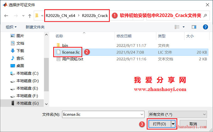Screen dimensions: 213x132
Task: Click the view layout icon
Action: [x=177, y=27]
